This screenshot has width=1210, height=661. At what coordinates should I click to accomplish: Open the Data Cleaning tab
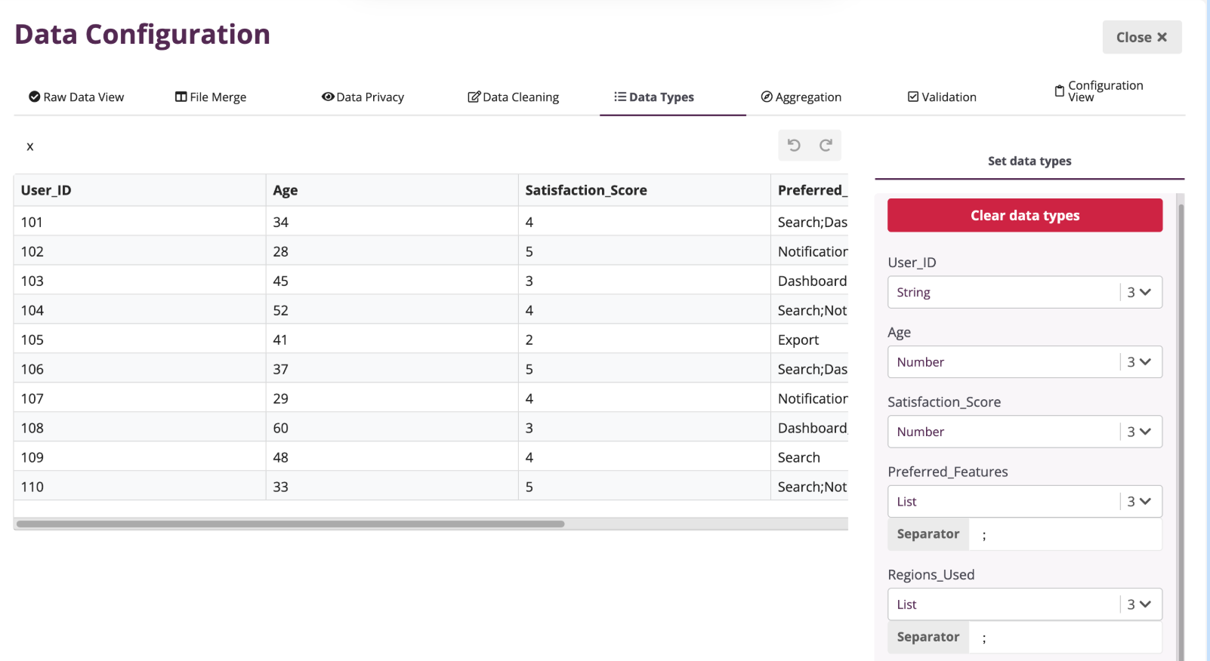pos(514,97)
